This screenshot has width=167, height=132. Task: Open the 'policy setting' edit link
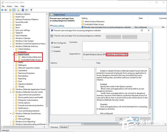pos(59,26)
